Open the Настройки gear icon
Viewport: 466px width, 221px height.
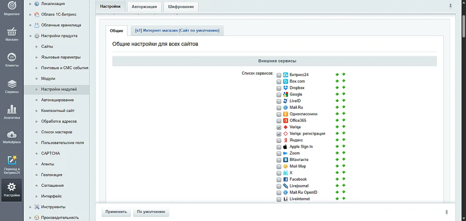[11, 186]
